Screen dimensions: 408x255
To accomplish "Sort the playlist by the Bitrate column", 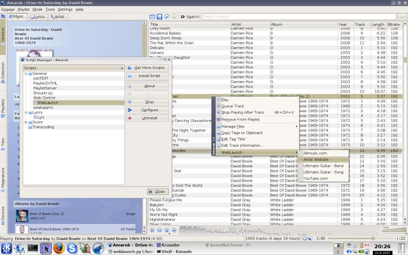I will 394,24.
